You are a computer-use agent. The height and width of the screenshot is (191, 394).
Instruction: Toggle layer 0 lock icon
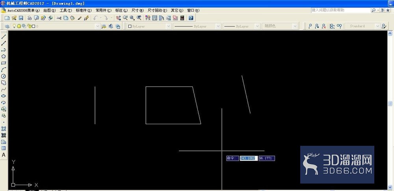29,26
